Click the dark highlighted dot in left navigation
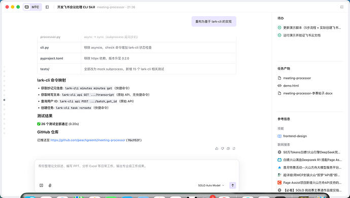 point(4,100)
